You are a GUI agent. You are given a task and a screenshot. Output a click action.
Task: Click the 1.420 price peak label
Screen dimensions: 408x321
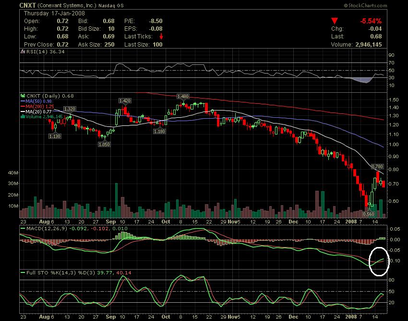coord(125,100)
